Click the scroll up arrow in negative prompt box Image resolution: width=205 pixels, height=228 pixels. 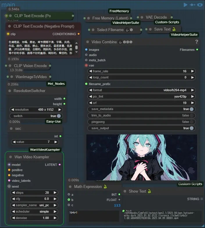pyautogui.click(x=76, y=43)
